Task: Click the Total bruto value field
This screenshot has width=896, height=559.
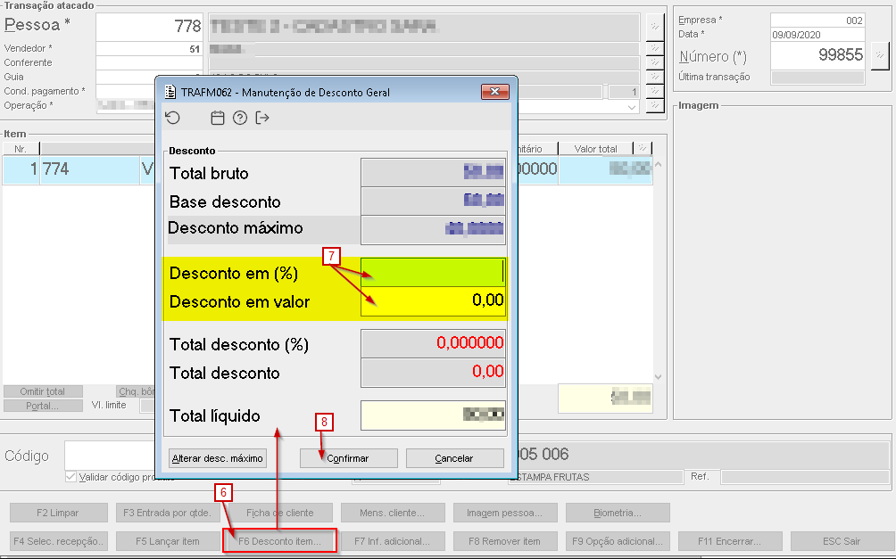Action: [433, 172]
